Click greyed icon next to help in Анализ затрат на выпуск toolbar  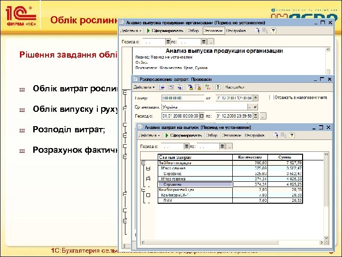point(283,135)
